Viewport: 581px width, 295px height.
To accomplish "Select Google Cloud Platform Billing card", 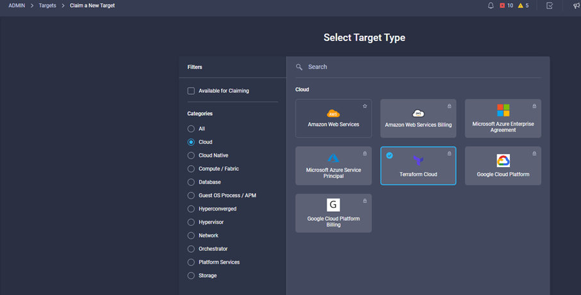I will (x=333, y=213).
